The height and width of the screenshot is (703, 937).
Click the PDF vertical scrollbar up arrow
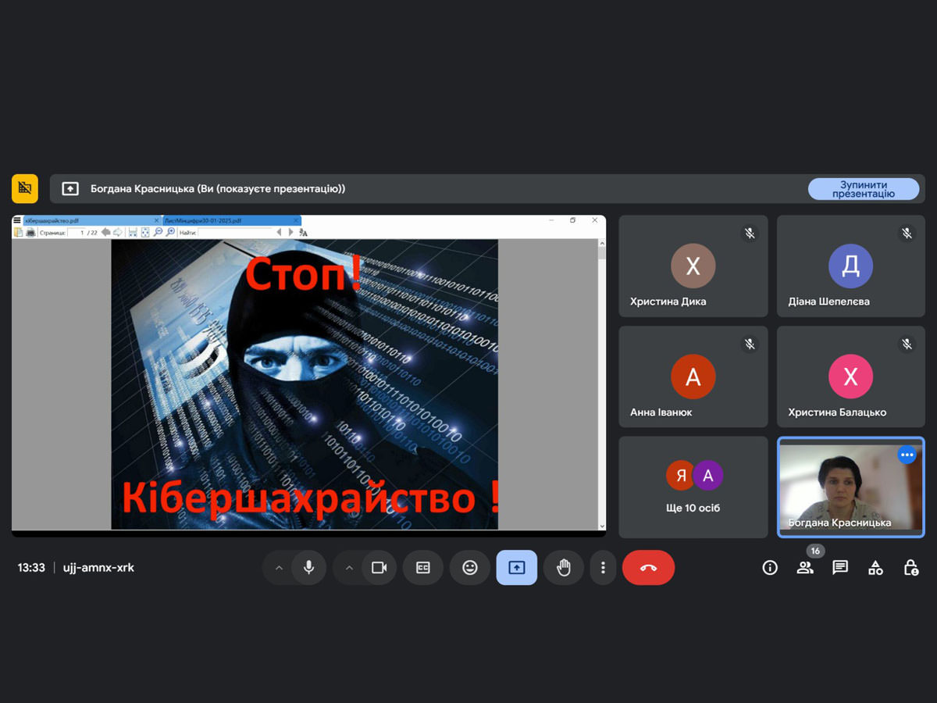tap(602, 244)
